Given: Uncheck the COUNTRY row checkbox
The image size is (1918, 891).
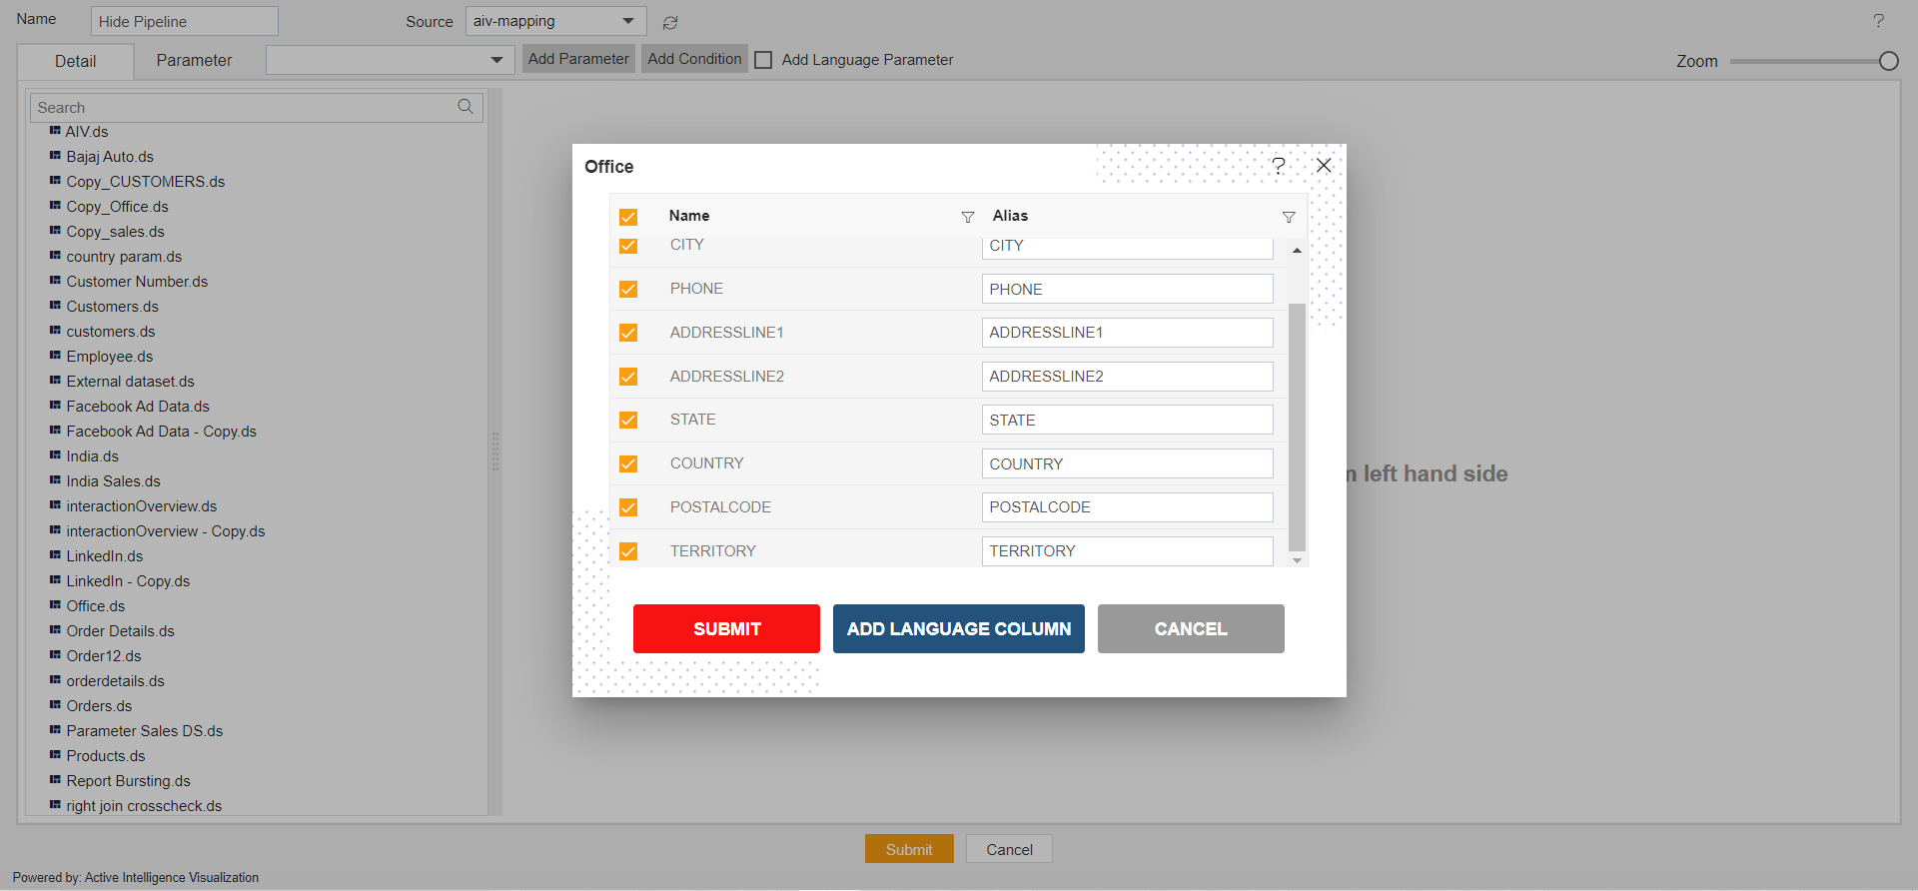Looking at the screenshot, I should 628,463.
